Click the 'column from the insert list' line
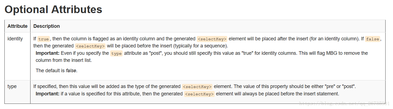Viewport: 393px width, 109px height. click(64, 60)
